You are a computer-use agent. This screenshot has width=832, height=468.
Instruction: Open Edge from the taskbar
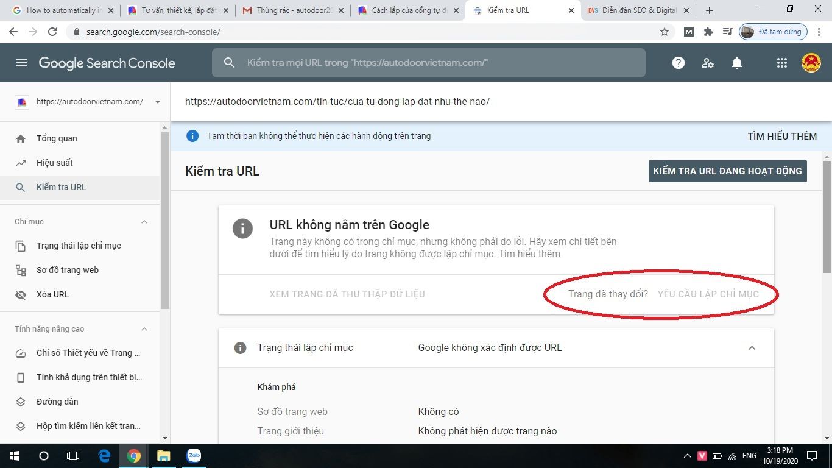tap(105, 456)
